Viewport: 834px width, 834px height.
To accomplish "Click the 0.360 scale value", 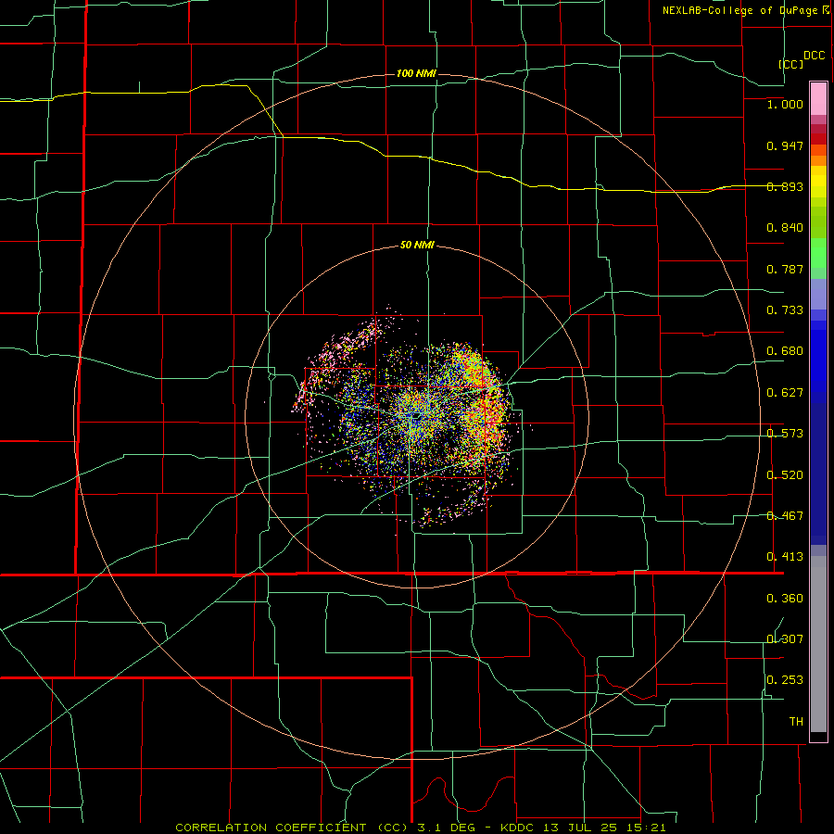I will tap(785, 599).
